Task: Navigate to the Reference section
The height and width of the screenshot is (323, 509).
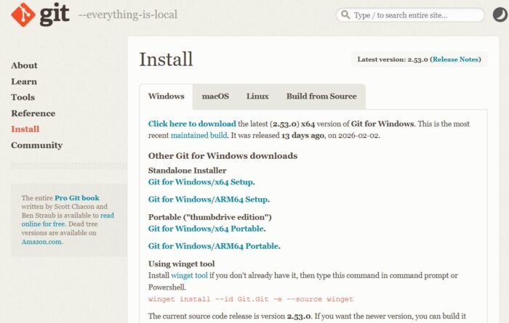Action: tap(33, 113)
